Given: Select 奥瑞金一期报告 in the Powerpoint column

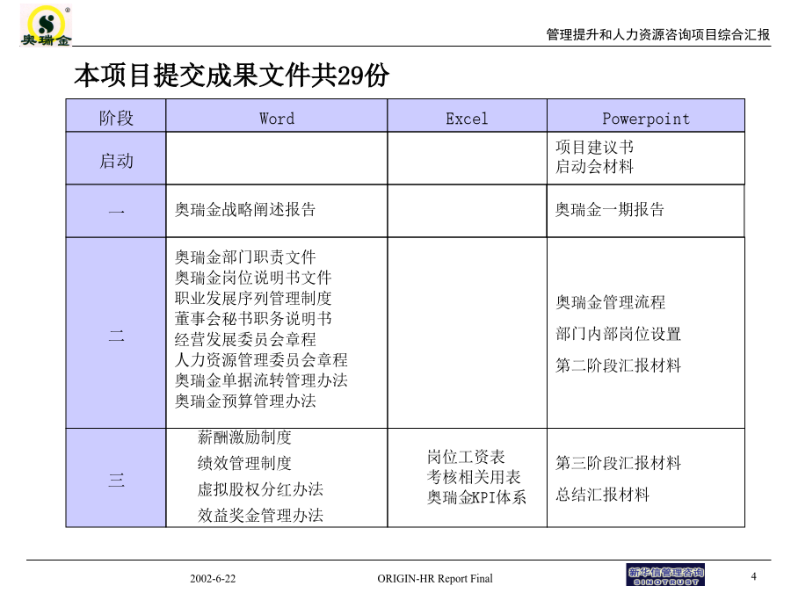Looking at the screenshot, I should [x=610, y=209].
